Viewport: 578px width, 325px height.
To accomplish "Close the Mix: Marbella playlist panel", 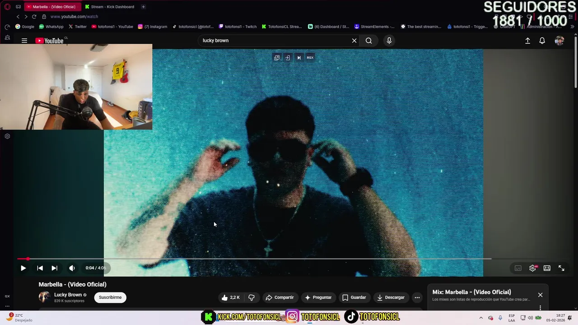I will [540, 295].
